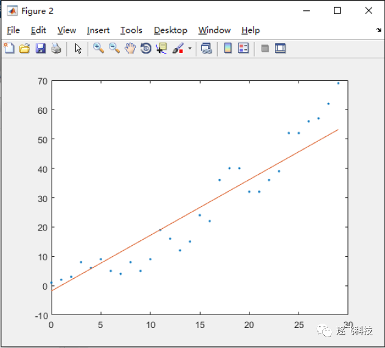Open the brush color dropdown arrow
The image size is (385, 348).
190,49
